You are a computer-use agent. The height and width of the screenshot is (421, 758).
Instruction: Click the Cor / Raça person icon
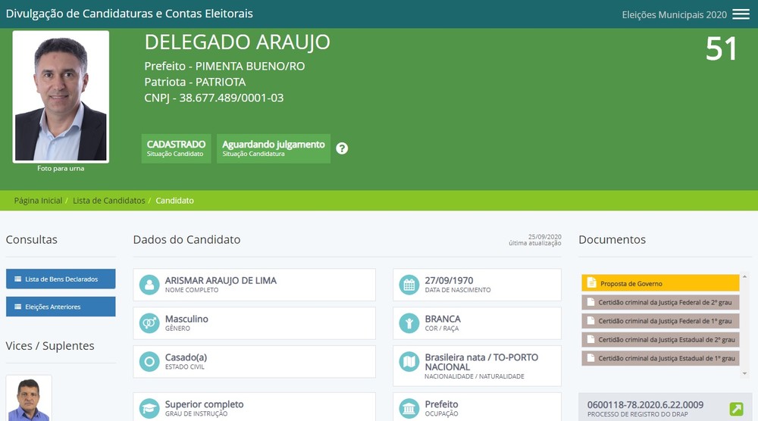409,323
